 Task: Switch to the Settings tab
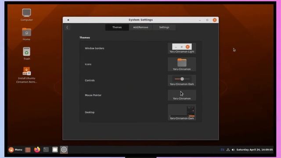164,27
